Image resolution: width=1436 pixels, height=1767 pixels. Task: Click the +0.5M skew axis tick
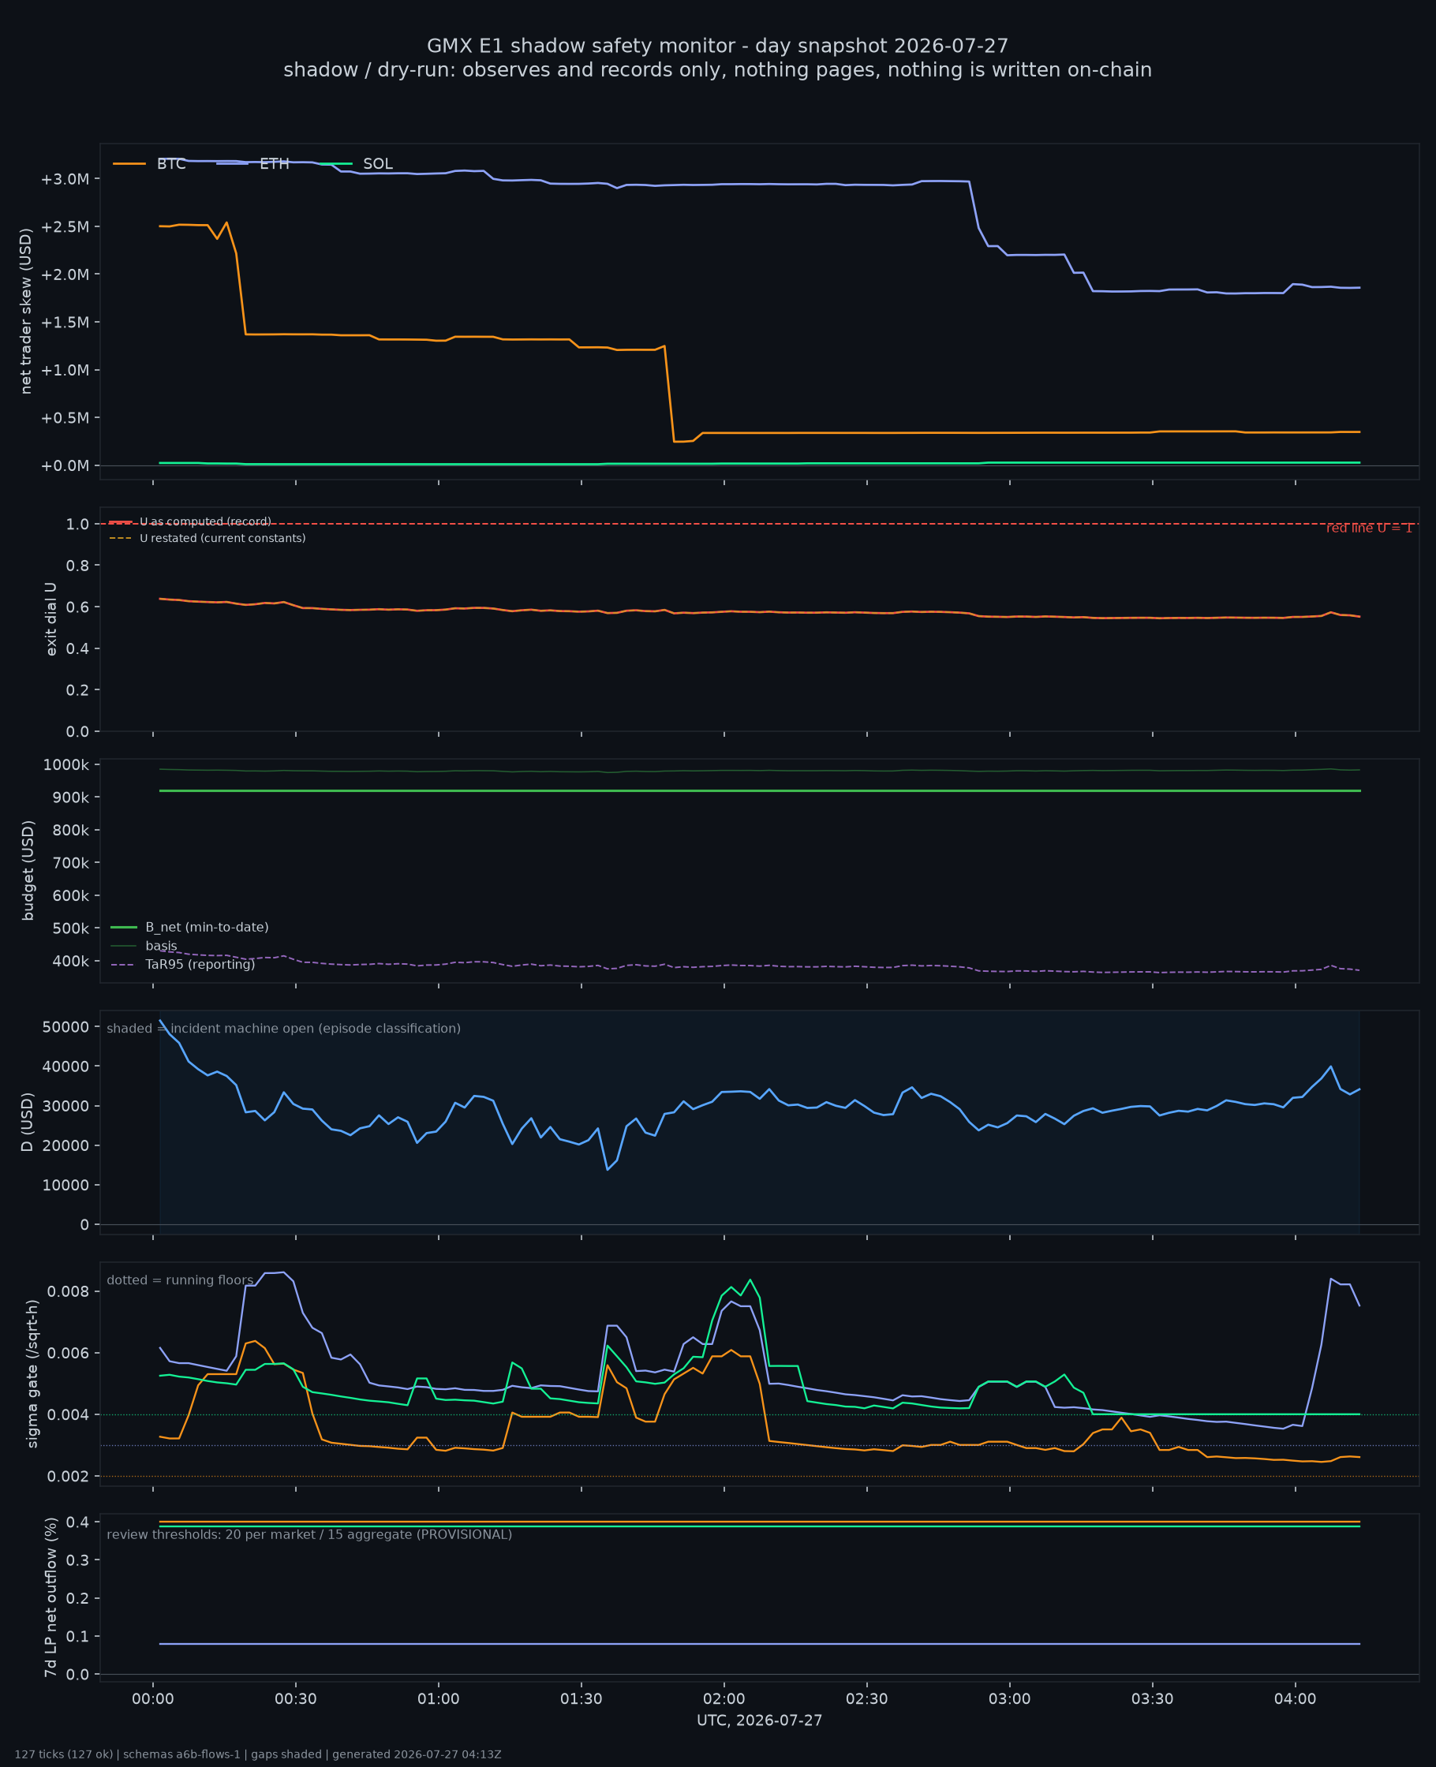(x=65, y=418)
